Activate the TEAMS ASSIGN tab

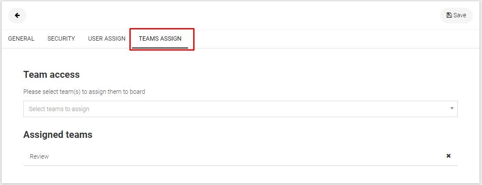pyautogui.click(x=160, y=38)
